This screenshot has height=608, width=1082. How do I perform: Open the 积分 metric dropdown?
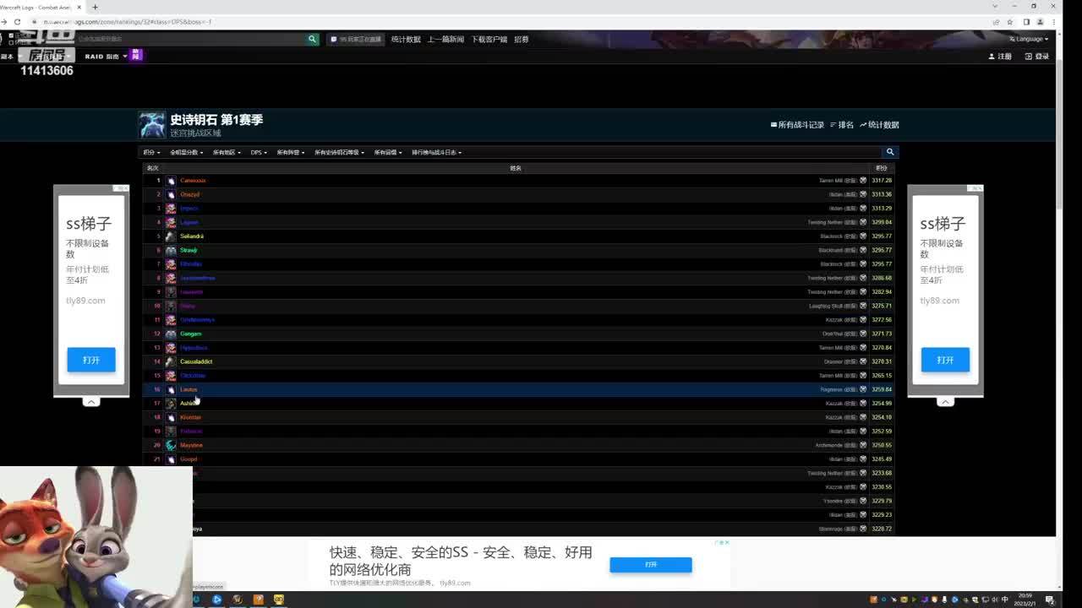click(151, 153)
